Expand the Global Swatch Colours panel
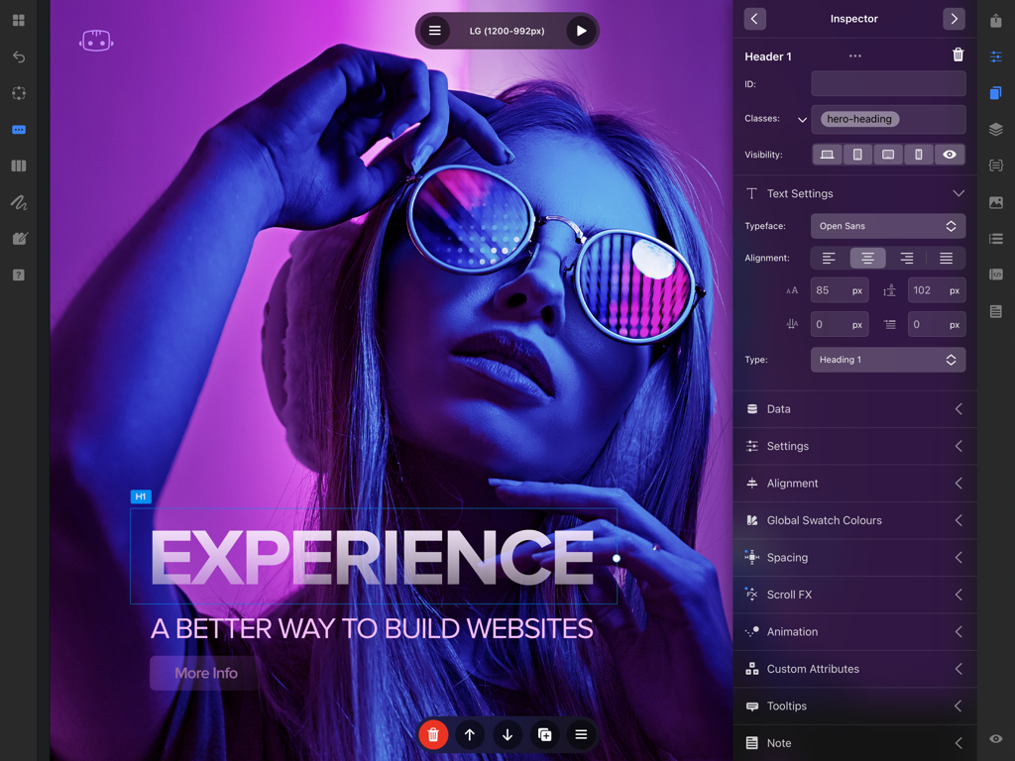 (854, 520)
